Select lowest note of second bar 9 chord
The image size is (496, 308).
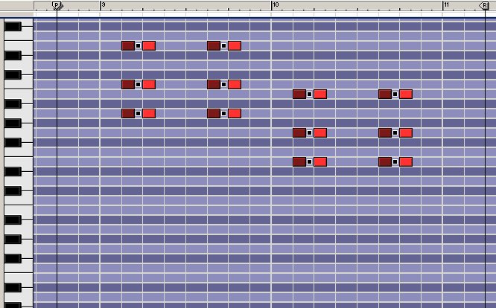214,113
